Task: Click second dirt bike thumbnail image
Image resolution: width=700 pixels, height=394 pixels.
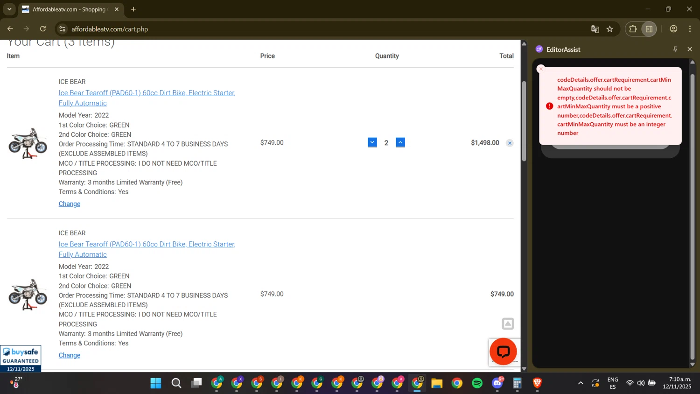Action: pos(28,294)
